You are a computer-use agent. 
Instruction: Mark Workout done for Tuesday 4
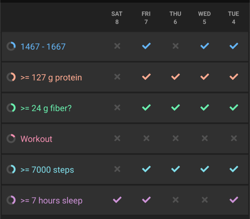tap(234, 139)
